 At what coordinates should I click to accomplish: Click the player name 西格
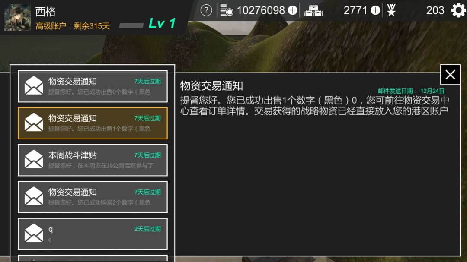45,12
